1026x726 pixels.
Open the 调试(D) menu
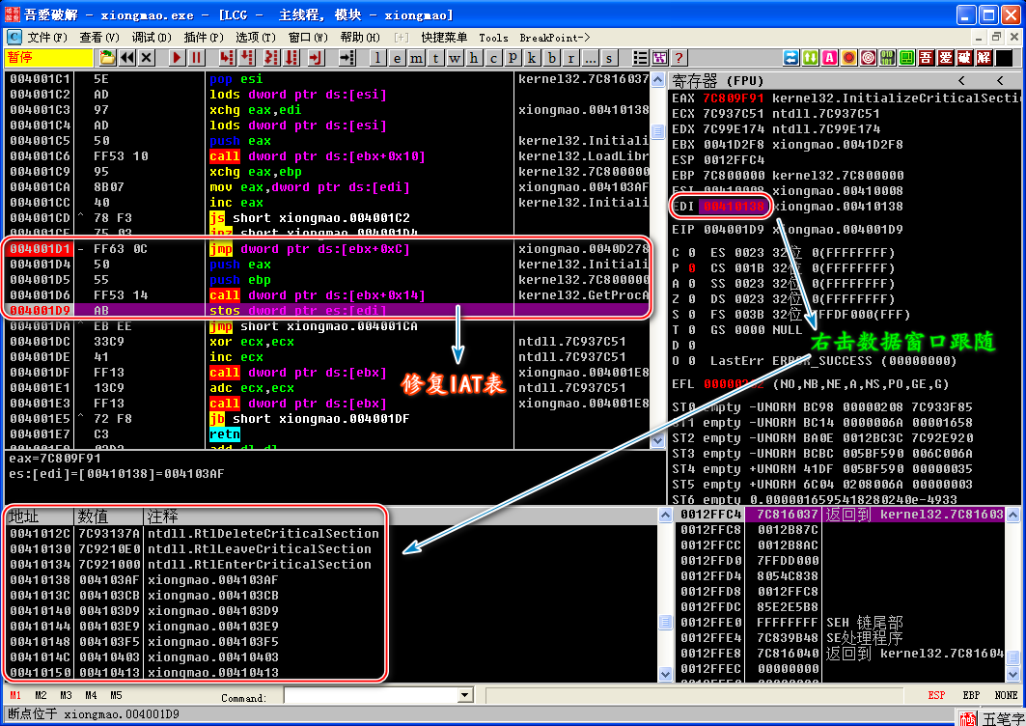(x=152, y=38)
